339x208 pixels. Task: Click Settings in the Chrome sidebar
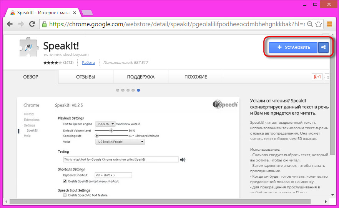click(x=29, y=125)
